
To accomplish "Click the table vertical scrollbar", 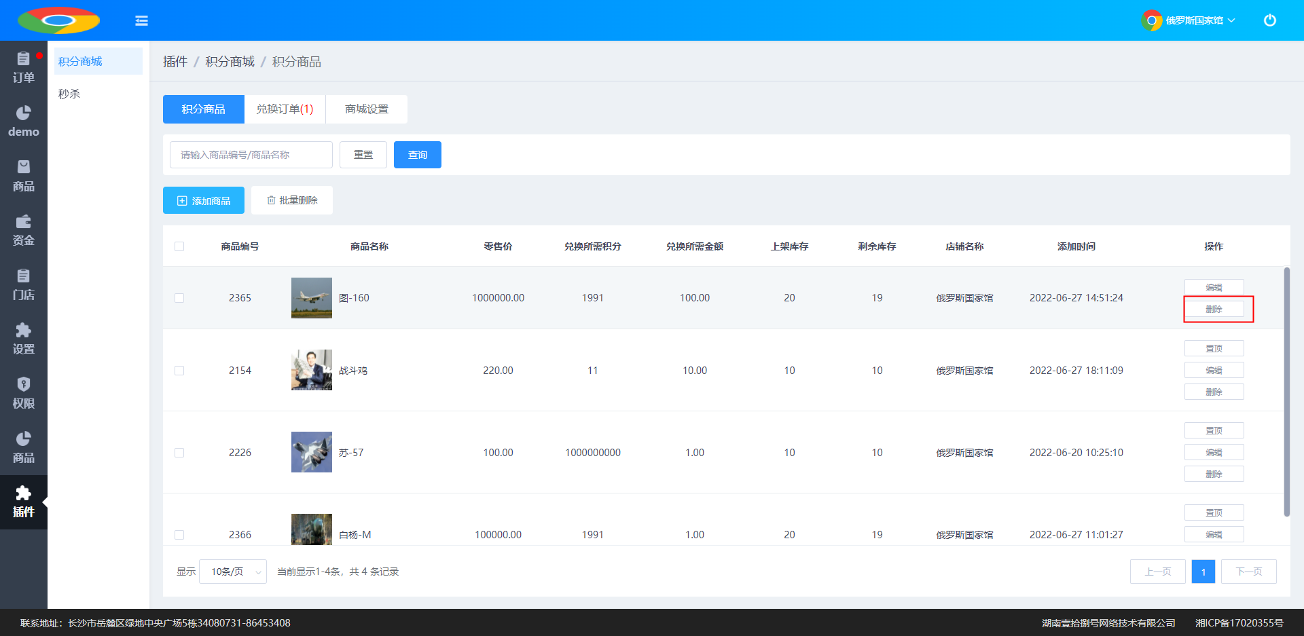I will (x=1286, y=392).
